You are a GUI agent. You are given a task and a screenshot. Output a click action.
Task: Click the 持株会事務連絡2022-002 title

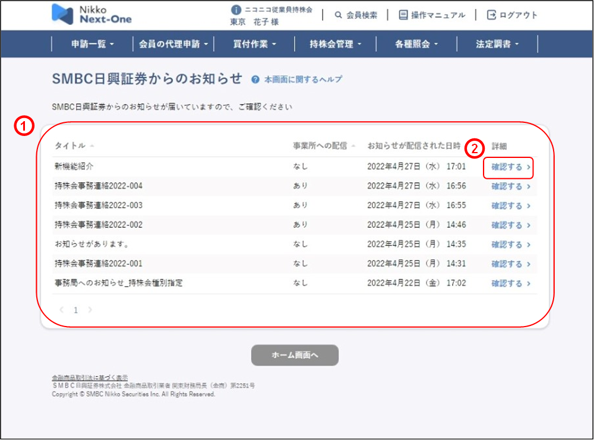99,224
